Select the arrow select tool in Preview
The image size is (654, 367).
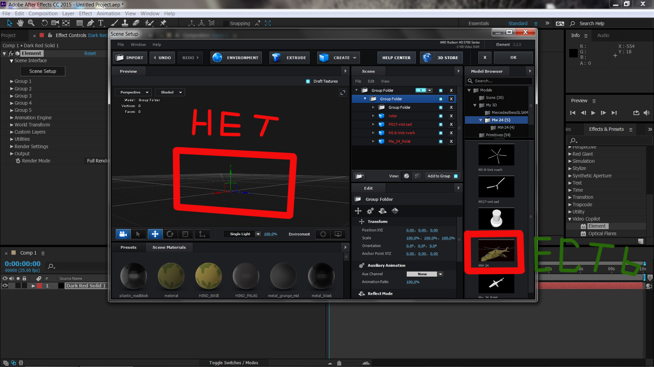(x=138, y=234)
